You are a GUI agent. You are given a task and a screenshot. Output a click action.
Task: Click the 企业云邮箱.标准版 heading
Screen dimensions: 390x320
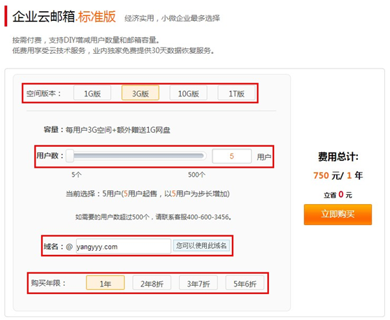[64, 17]
